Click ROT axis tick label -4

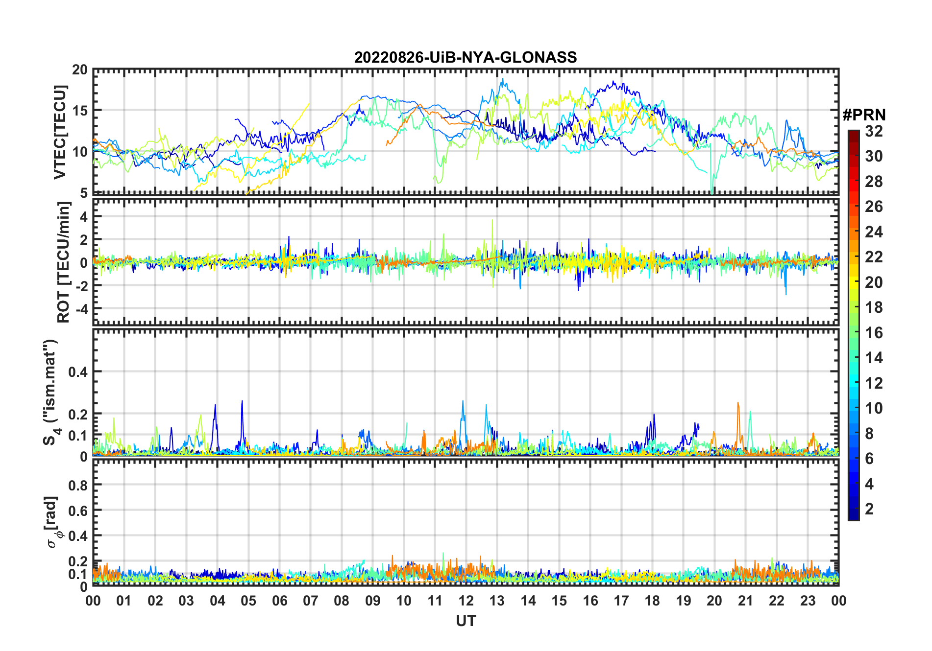click(81, 309)
